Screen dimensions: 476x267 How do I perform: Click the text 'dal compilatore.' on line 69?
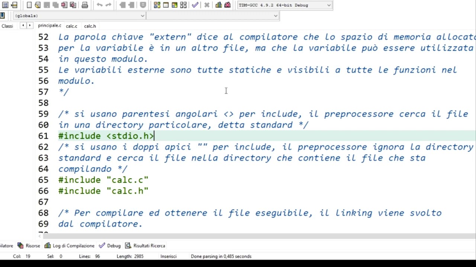pyautogui.click(x=100, y=224)
